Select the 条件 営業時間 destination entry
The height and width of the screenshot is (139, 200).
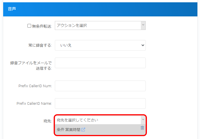(68, 130)
